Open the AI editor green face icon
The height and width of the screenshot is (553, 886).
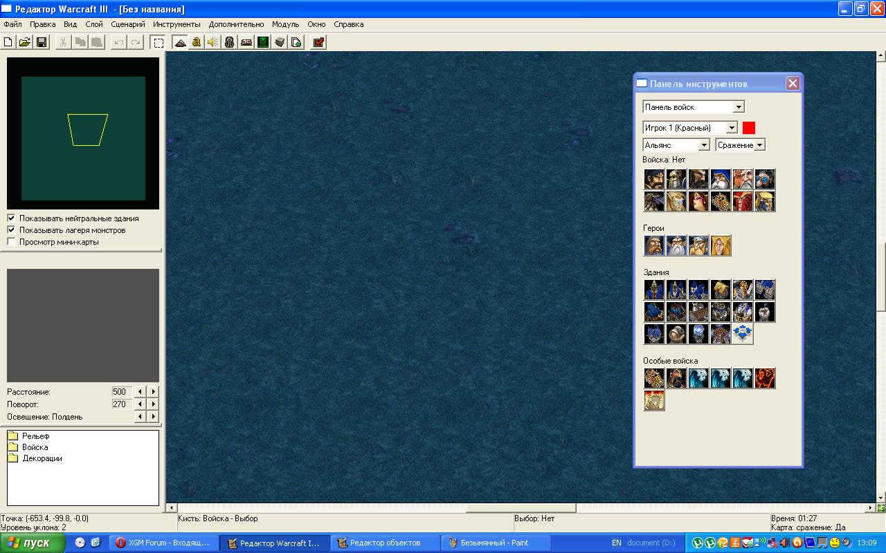263,42
